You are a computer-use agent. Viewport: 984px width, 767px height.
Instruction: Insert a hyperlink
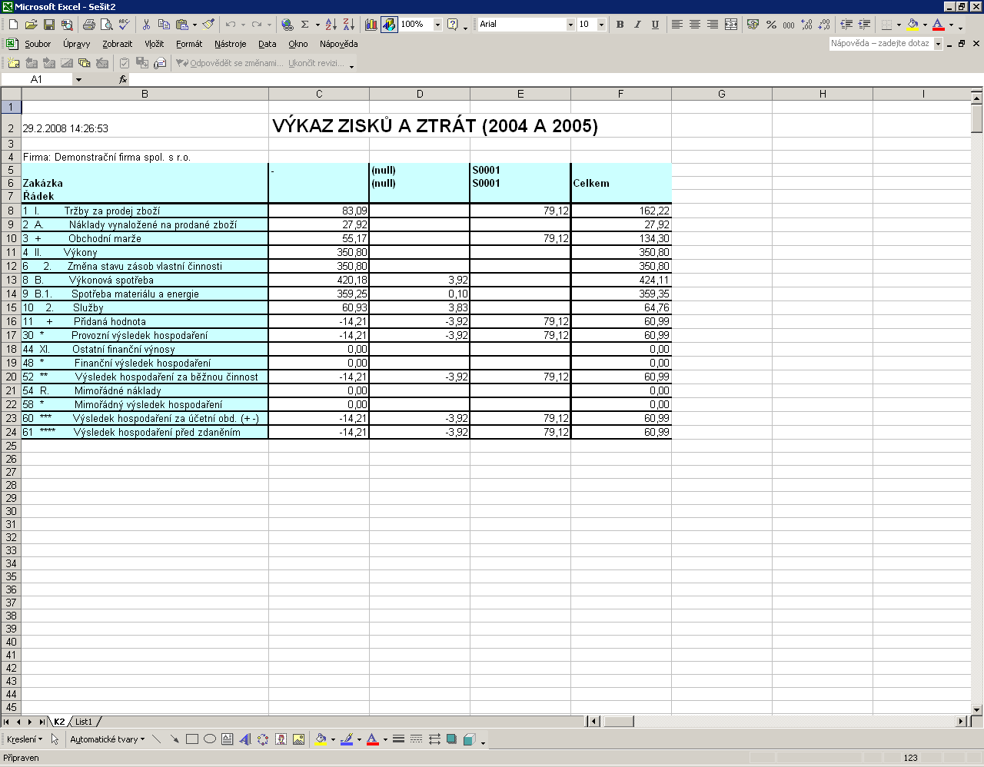[288, 25]
